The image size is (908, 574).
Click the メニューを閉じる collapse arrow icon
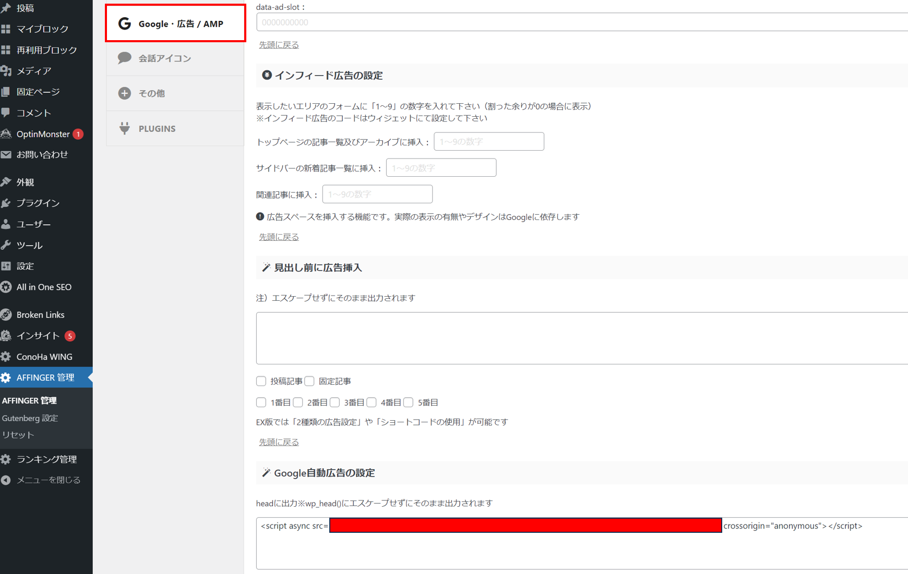pos(6,480)
